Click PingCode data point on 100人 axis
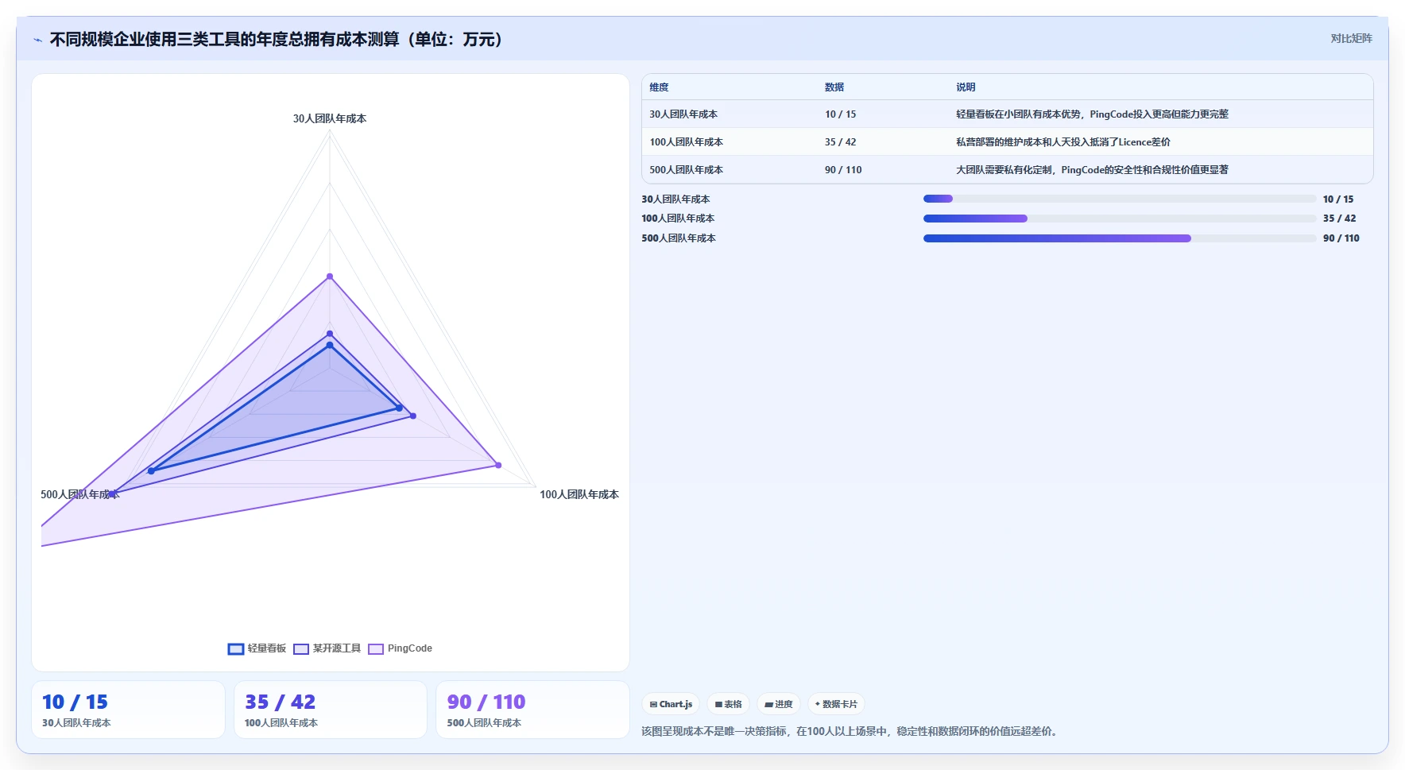 (498, 465)
